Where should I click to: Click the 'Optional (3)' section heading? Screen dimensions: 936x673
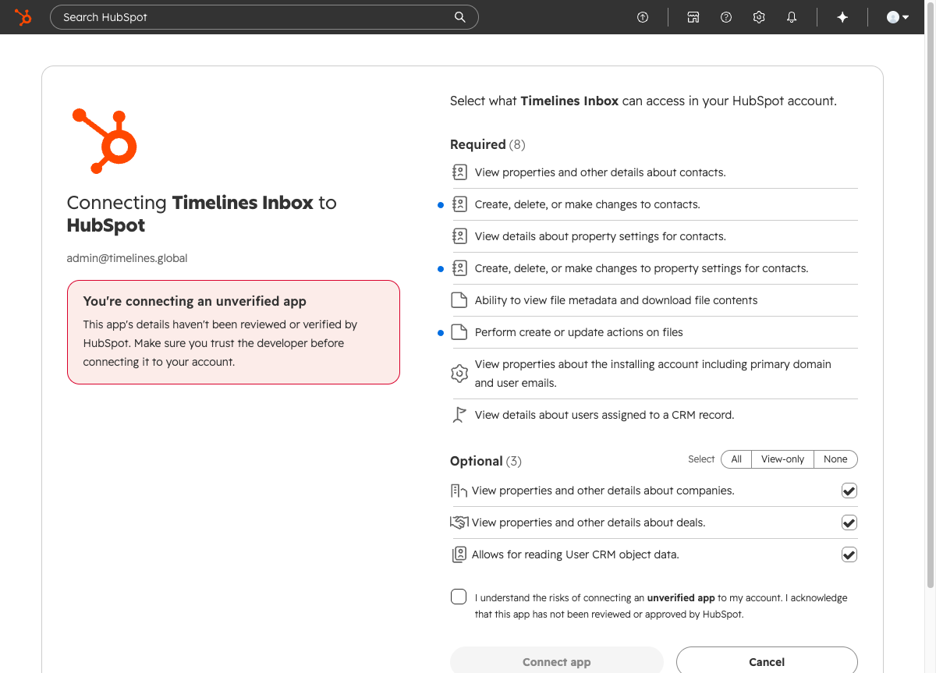(x=485, y=461)
